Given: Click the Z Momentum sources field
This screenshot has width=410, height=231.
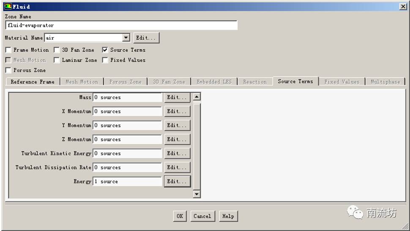Looking at the screenshot, I should tap(127, 140).
